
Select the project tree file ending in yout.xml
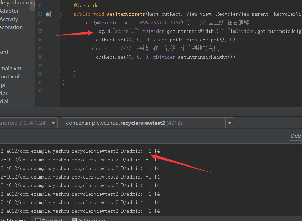(10, 77)
